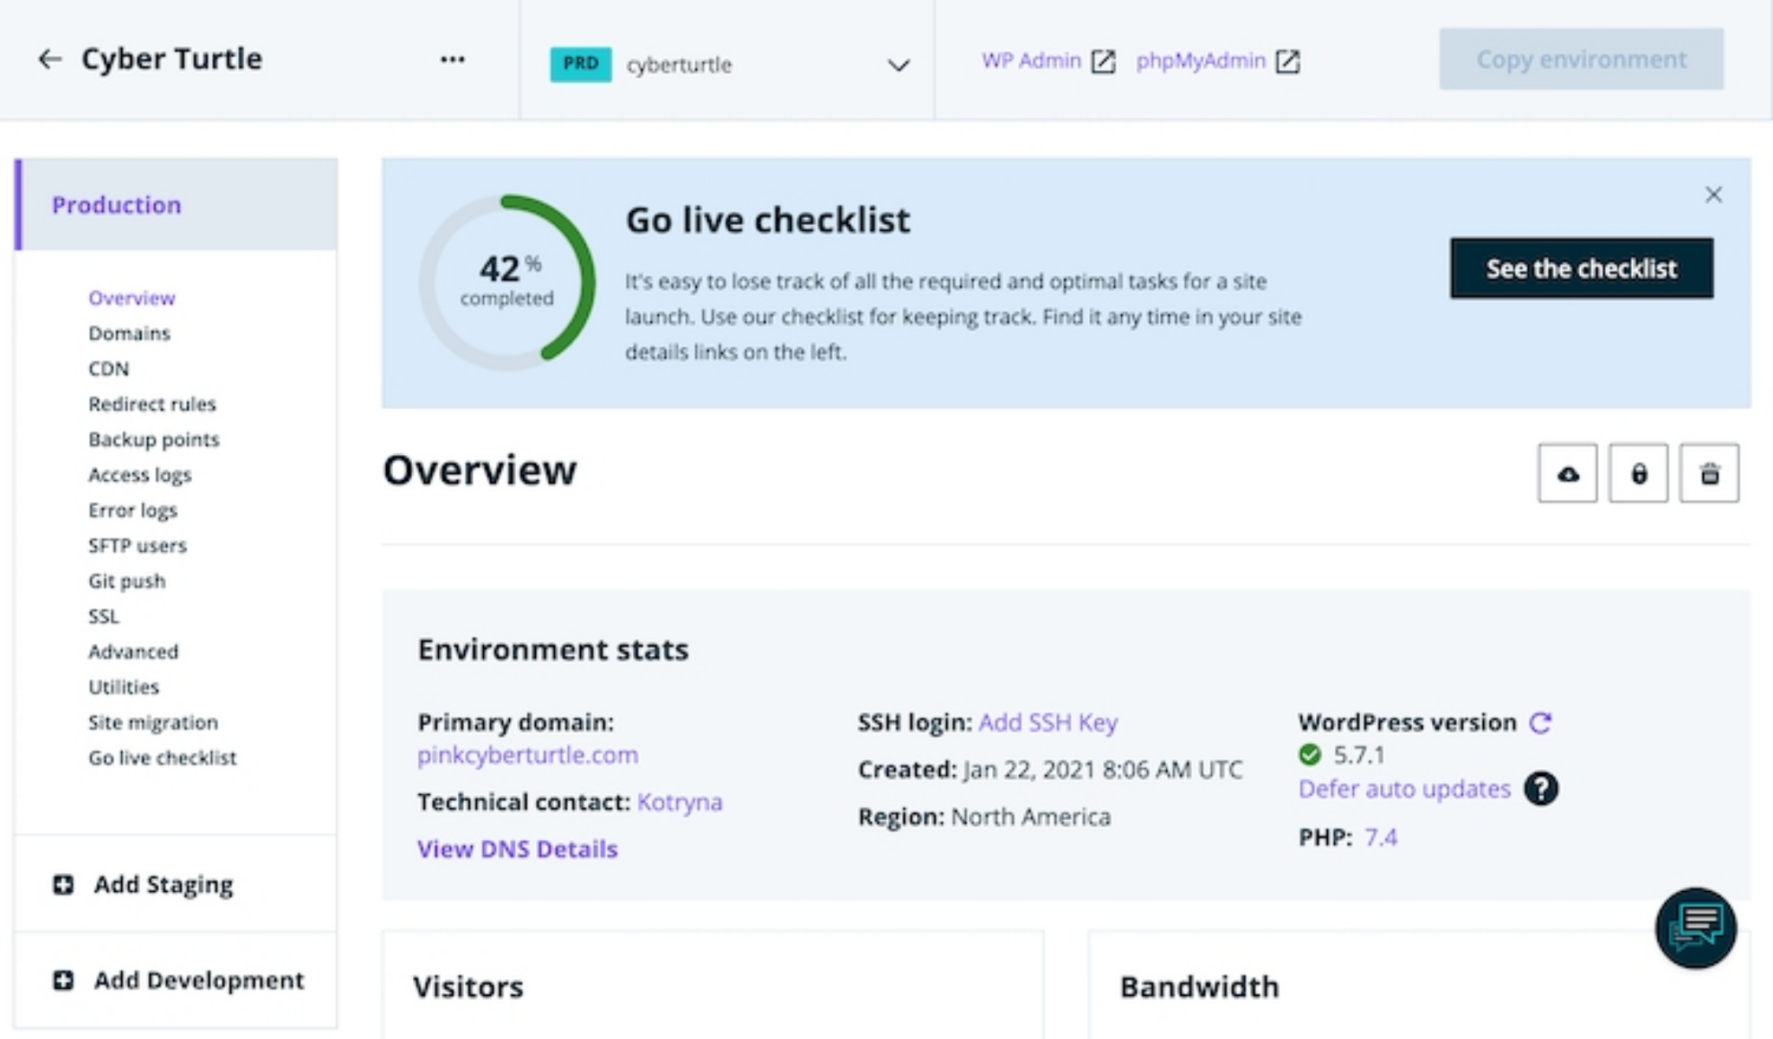The width and height of the screenshot is (1773, 1039).
Task: Open Domains in the sidebar
Action: tap(129, 333)
